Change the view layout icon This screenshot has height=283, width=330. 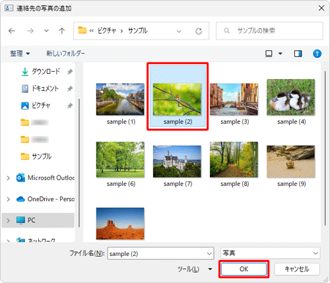tap(269, 53)
